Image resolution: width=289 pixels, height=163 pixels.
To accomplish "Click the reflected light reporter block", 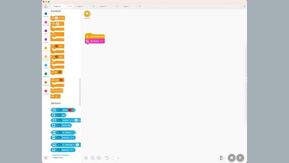I will (61, 125).
